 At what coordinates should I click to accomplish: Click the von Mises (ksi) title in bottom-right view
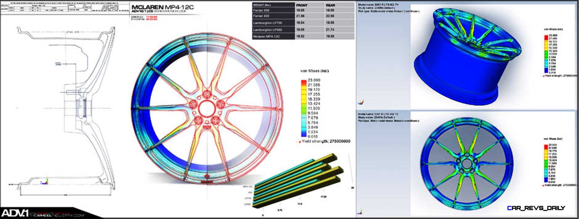[553, 139]
